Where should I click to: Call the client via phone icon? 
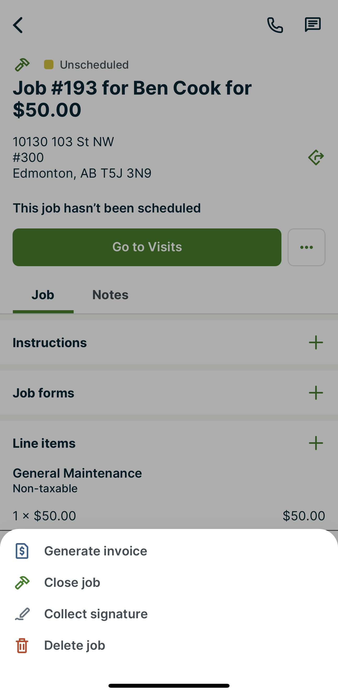[275, 25]
